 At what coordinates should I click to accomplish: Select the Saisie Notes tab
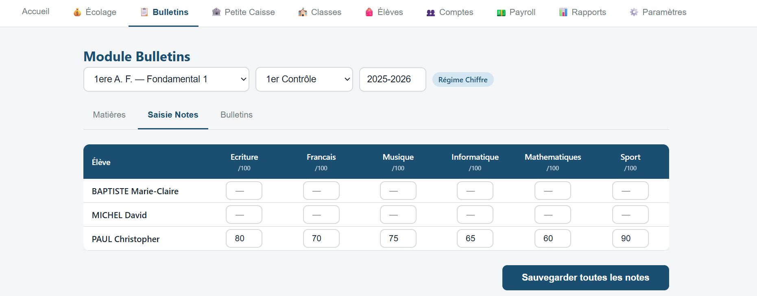173,115
